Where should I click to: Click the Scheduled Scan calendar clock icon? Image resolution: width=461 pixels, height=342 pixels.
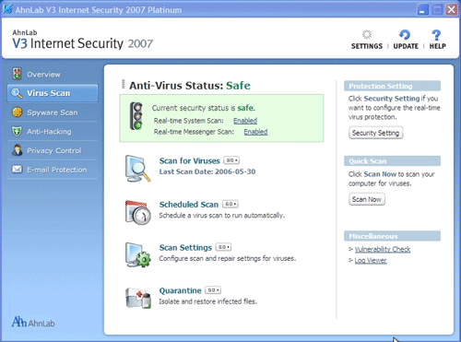138,212
